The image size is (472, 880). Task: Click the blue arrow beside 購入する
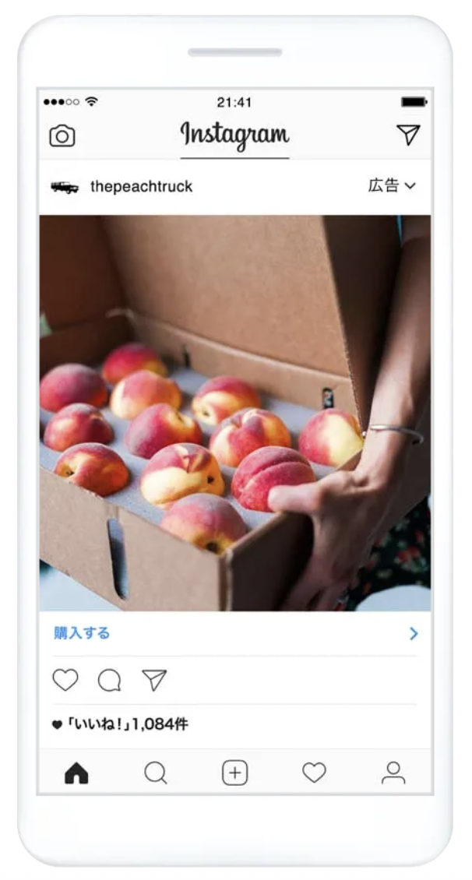[414, 634]
